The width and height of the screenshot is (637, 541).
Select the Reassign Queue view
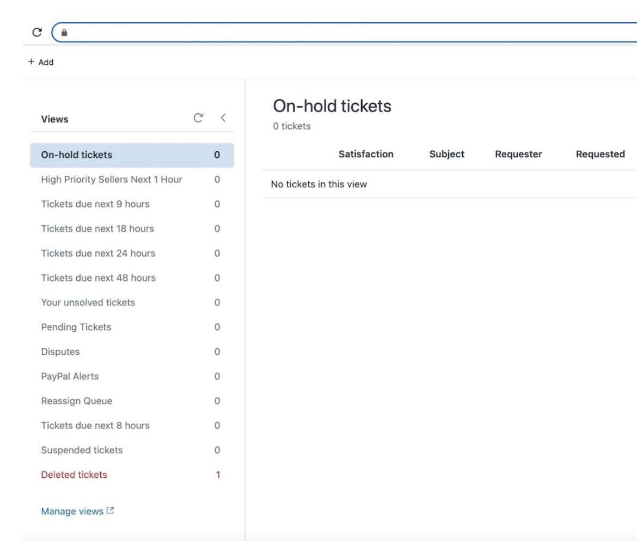pos(132,401)
